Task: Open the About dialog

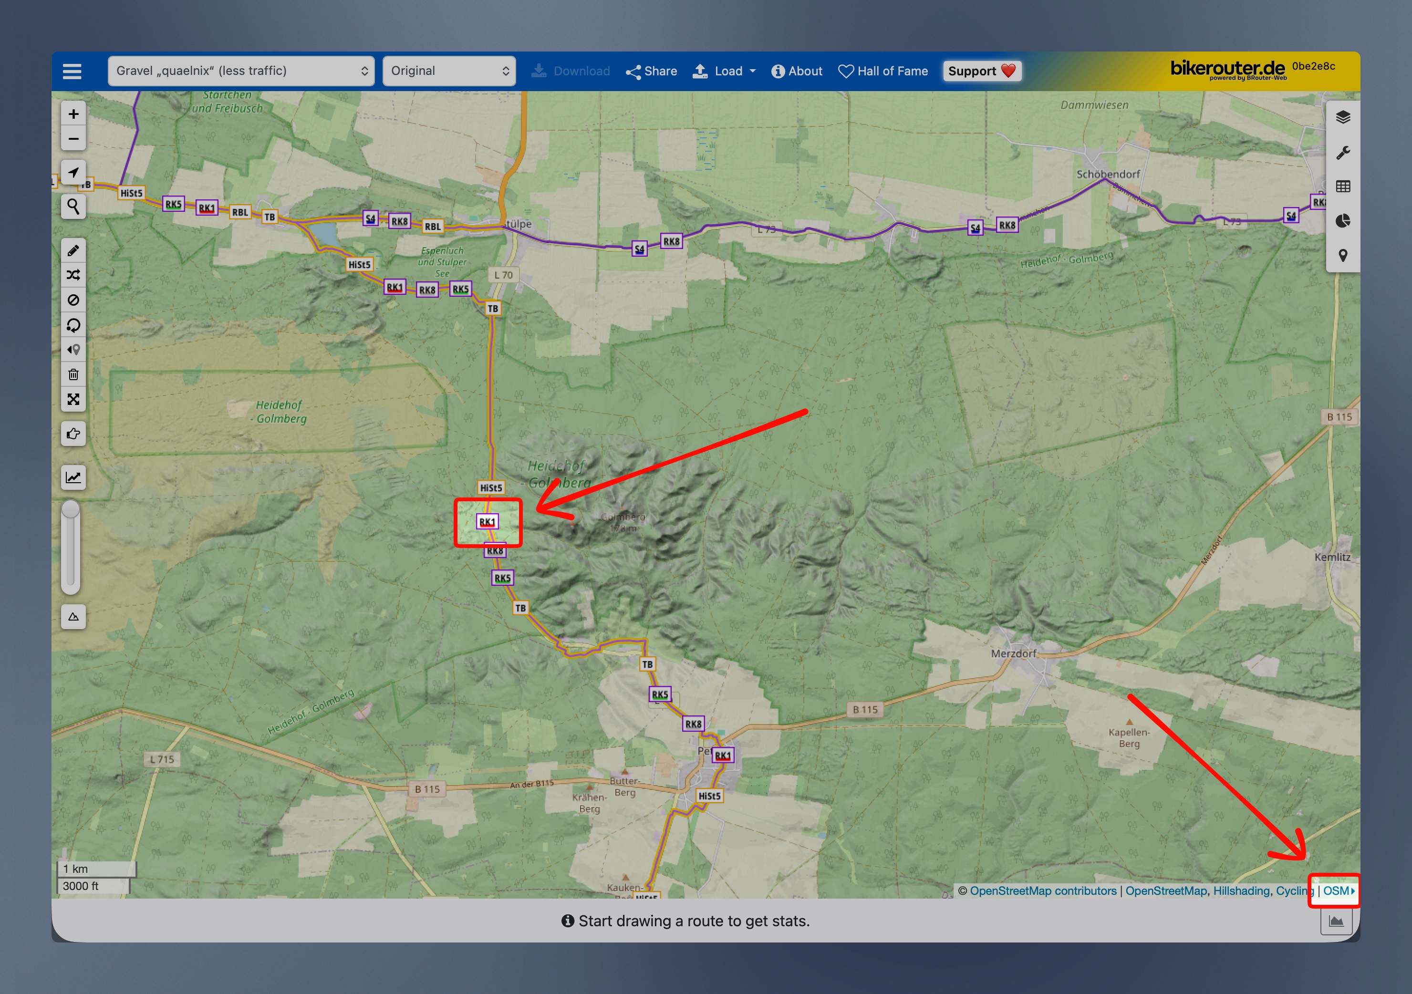Action: (x=797, y=71)
